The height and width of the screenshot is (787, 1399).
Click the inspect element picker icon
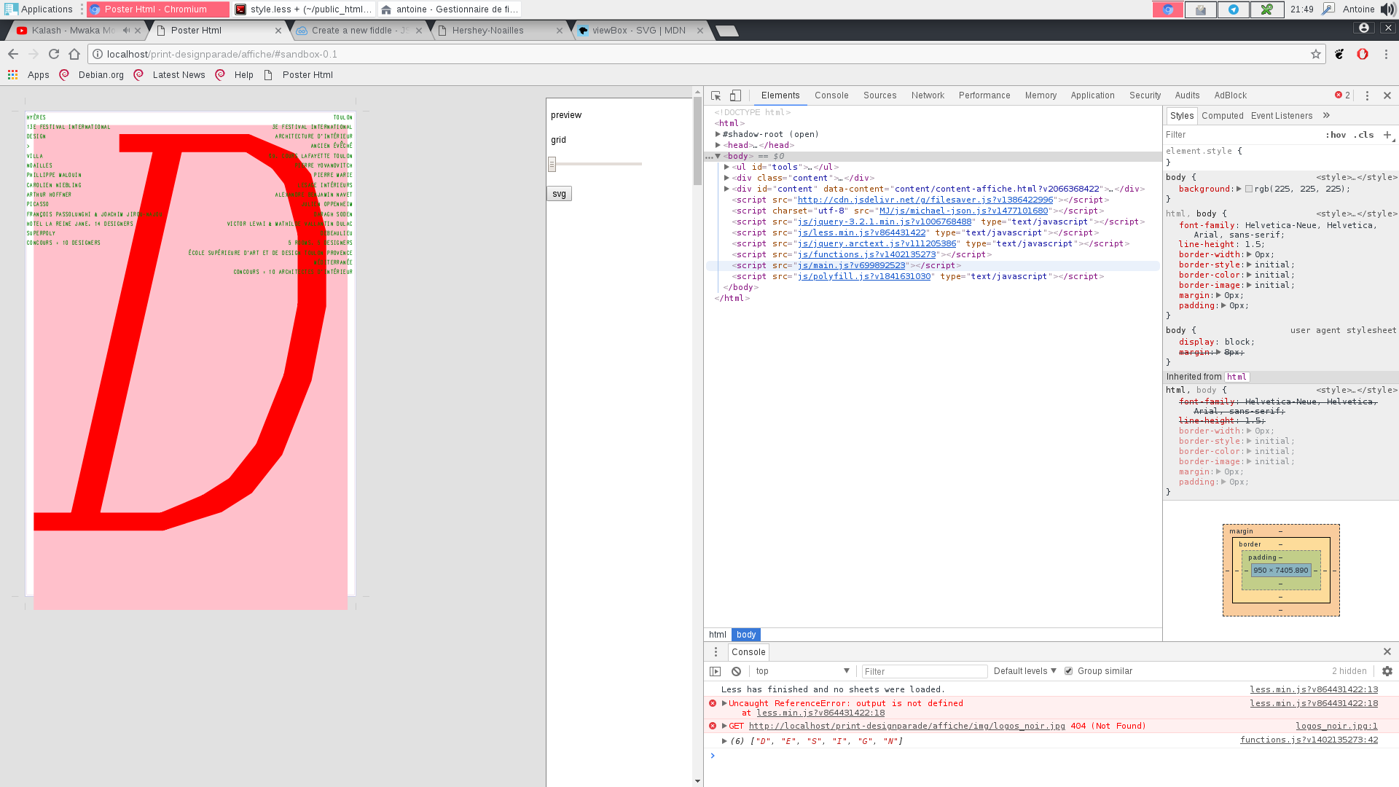716,95
